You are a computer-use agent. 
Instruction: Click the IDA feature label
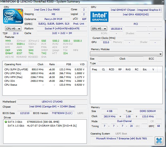tap(66, 53)
